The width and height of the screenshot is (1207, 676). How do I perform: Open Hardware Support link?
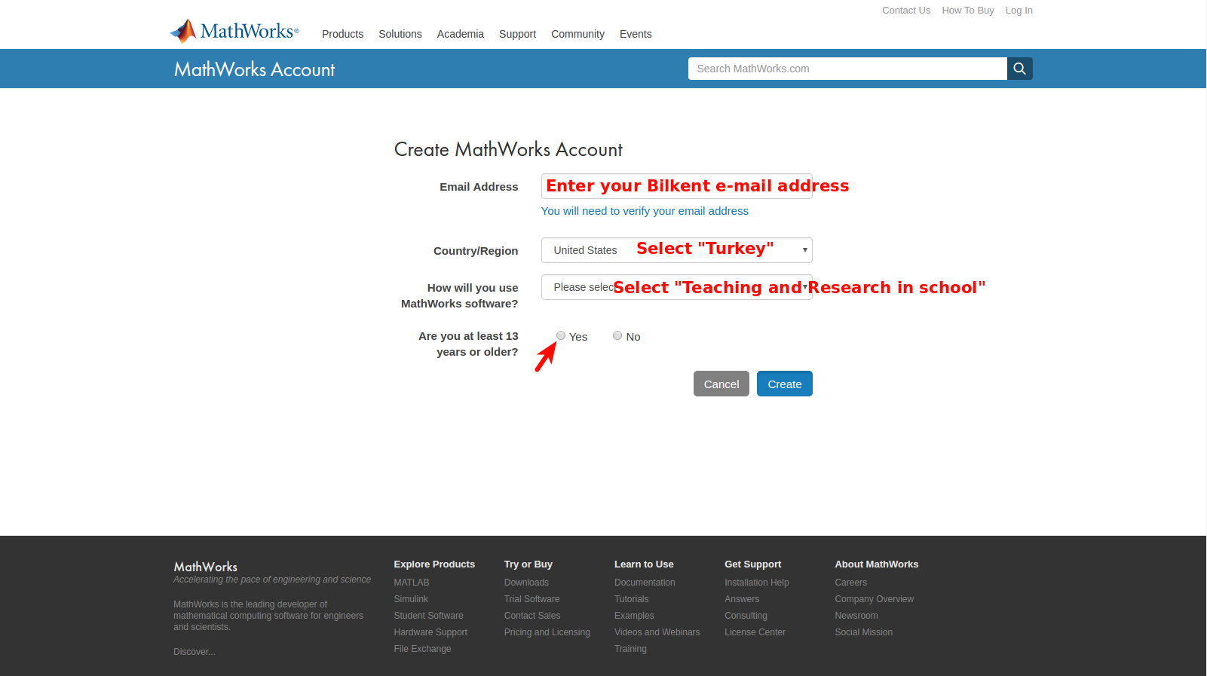point(430,632)
